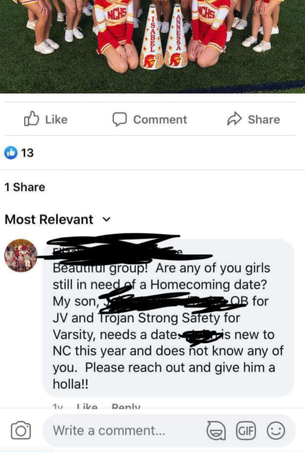Click the GIF icon in comment box
The width and height of the screenshot is (305, 452).
(245, 431)
